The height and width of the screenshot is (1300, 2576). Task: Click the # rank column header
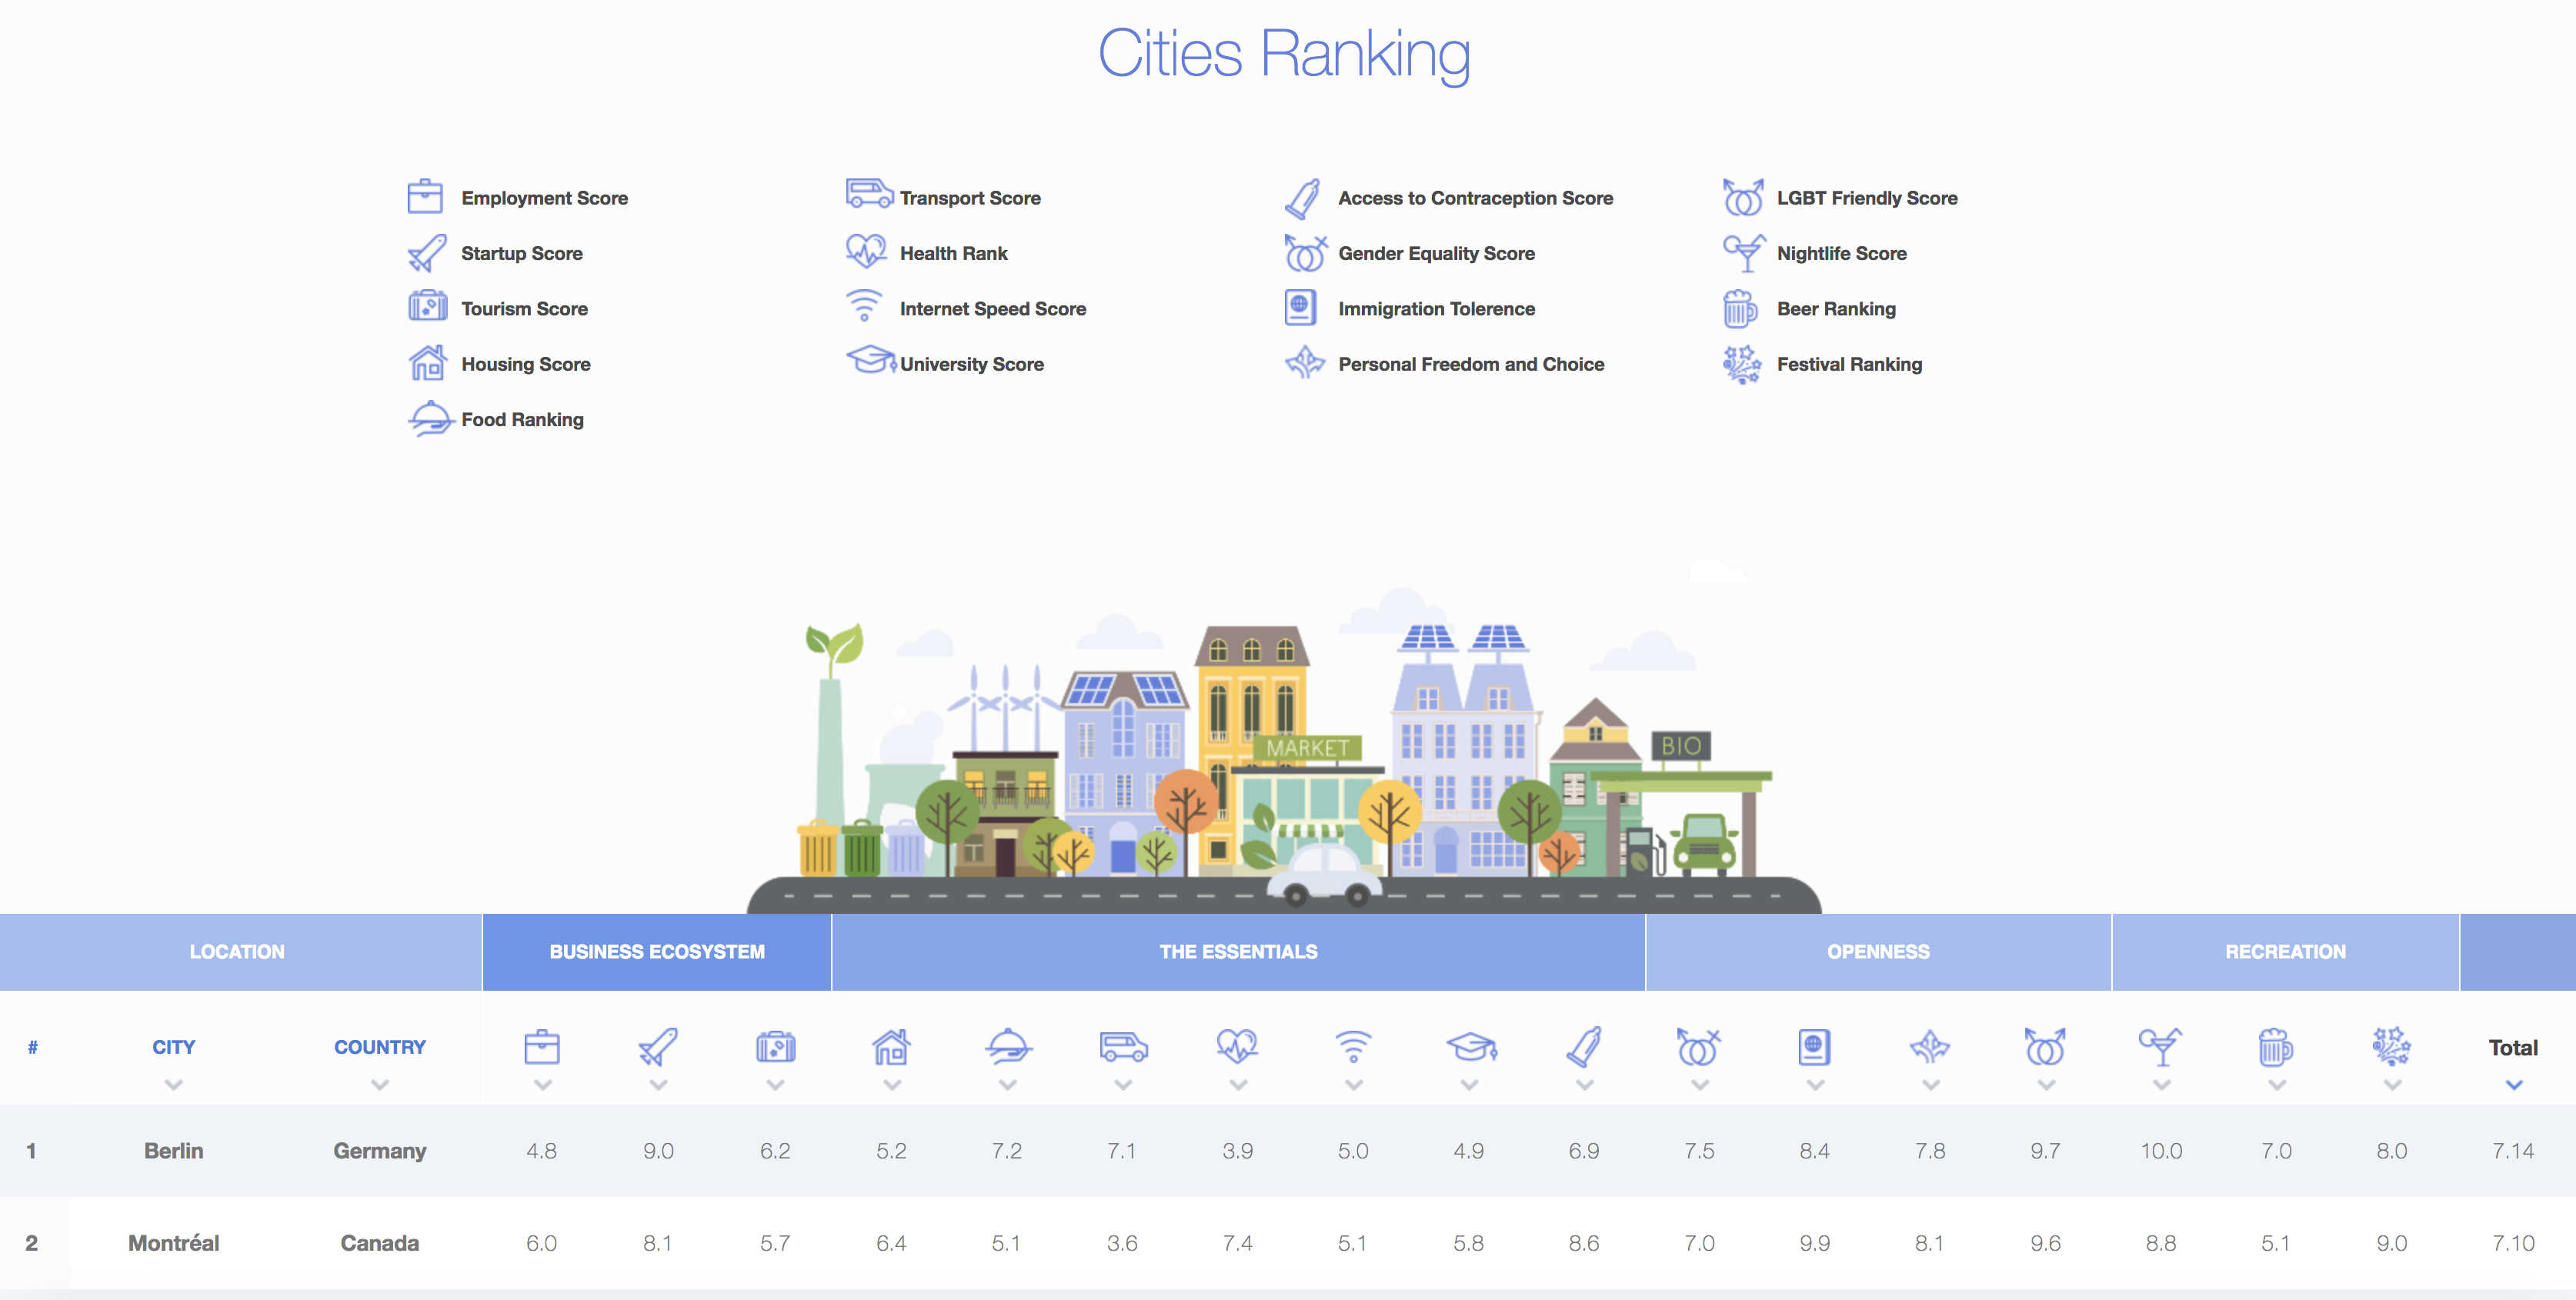pyautogui.click(x=32, y=1047)
